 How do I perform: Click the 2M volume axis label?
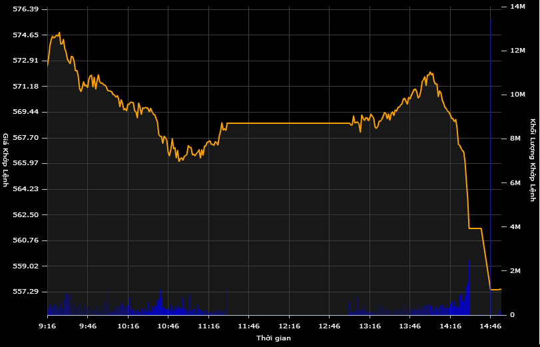pyautogui.click(x=515, y=271)
